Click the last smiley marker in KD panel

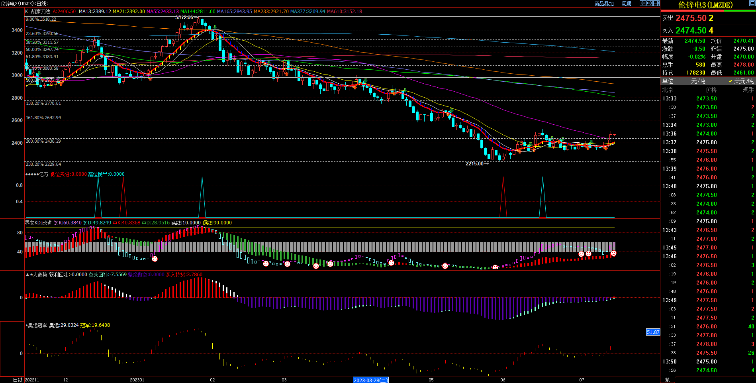613,253
